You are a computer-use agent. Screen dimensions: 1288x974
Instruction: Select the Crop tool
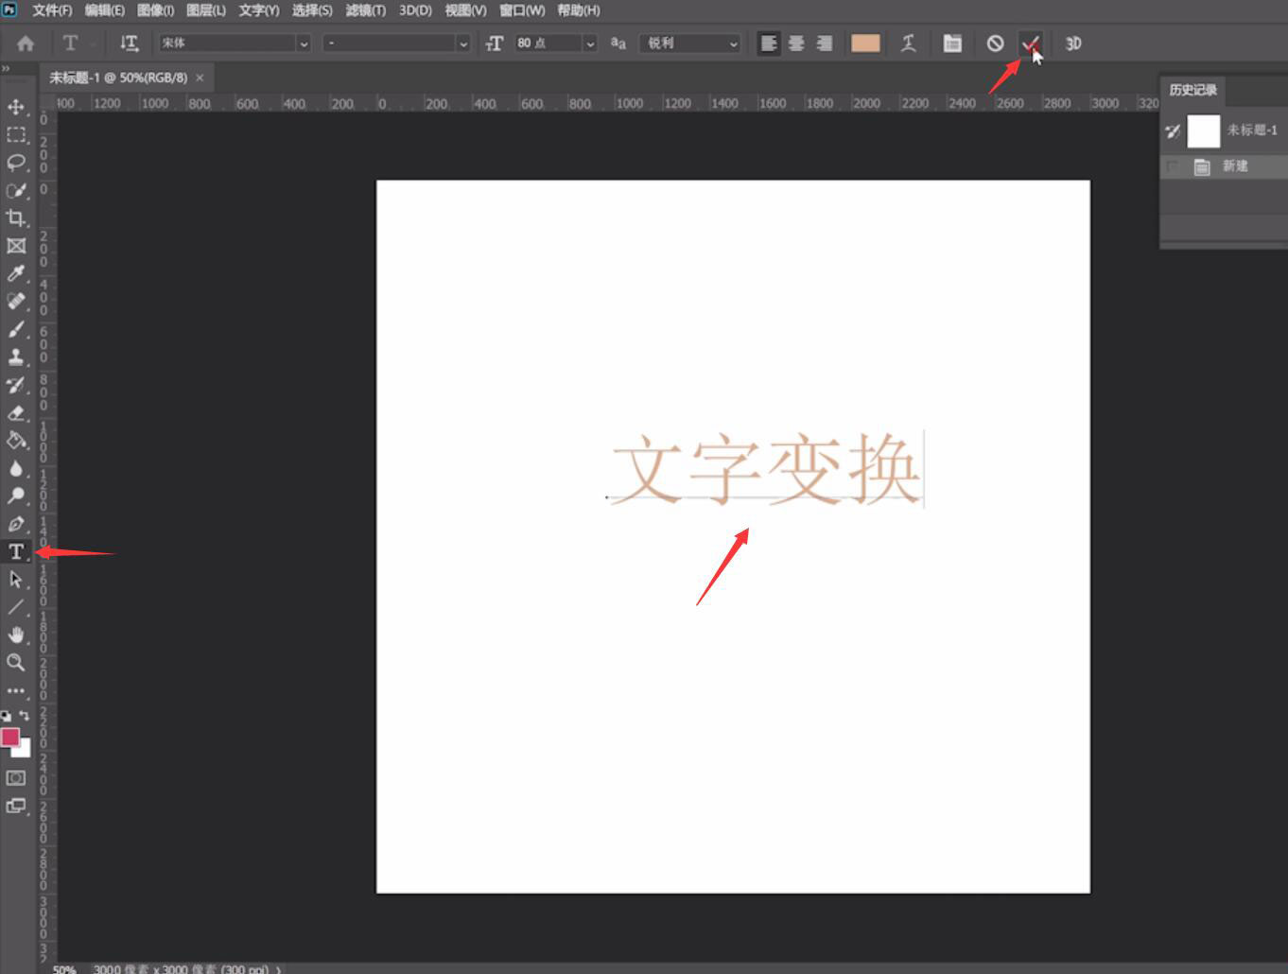[x=16, y=218]
